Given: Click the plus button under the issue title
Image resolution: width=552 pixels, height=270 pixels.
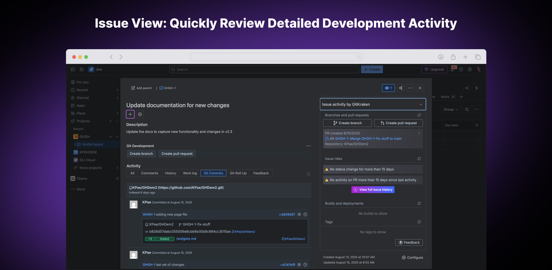Looking at the screenshot, I should click(130, 114).
